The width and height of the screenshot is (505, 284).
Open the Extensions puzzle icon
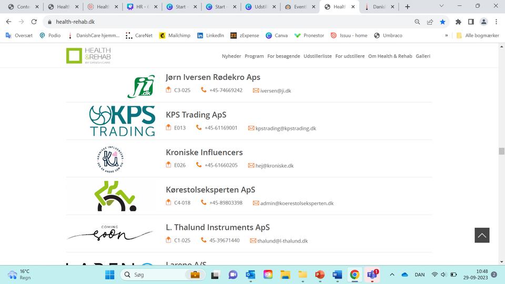point(458,22)
